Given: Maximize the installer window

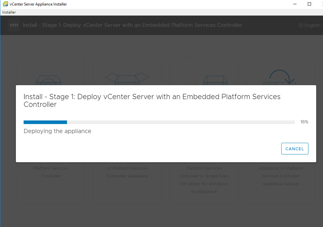Looking at the screenshot, I should pos(309,4).
